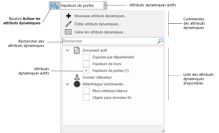The image size is (219, 133).
Task: Select Éditer attributs dynamiques... command
Action: (x=97, y=24)
